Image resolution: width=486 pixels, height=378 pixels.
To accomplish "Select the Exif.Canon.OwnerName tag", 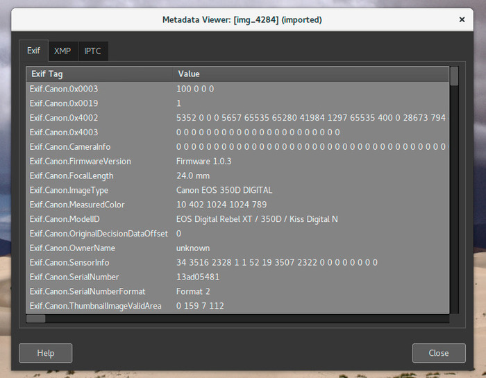I will tap(72, 248).
